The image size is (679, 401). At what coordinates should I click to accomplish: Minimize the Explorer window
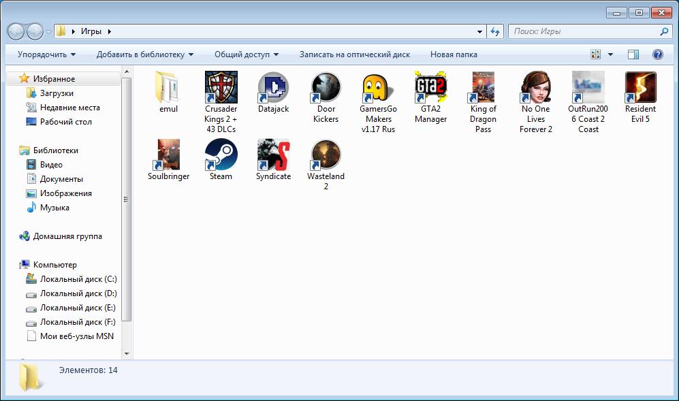[616, 12]
